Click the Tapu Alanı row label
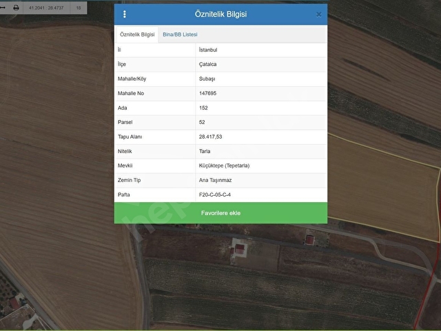 pos(130,137)
